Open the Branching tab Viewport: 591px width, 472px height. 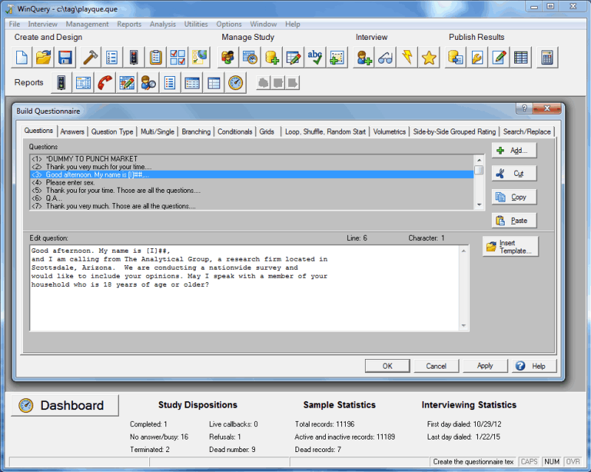pyautogui.click(x=196, y=131)
